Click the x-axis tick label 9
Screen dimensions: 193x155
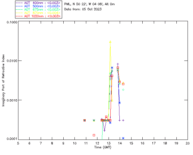click(63, 143)
